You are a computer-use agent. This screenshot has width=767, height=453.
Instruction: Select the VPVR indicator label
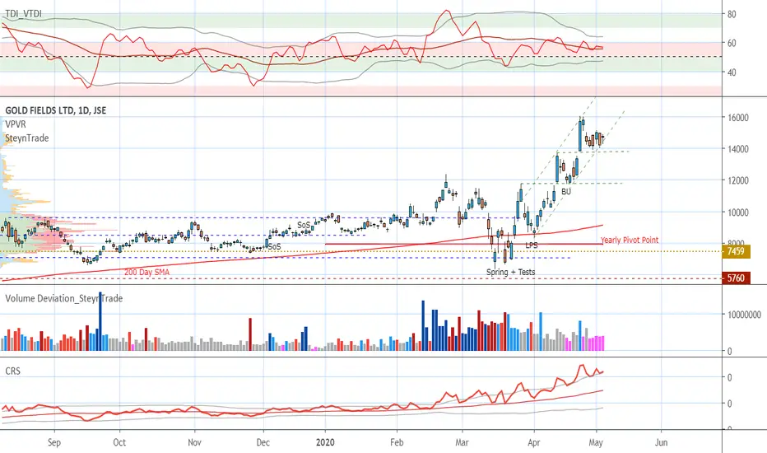coord(15,124)
